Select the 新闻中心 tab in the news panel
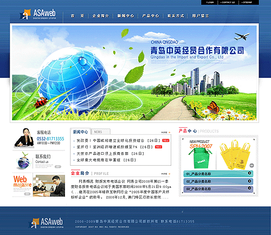The image size is (271, 235). pos(80,132)
